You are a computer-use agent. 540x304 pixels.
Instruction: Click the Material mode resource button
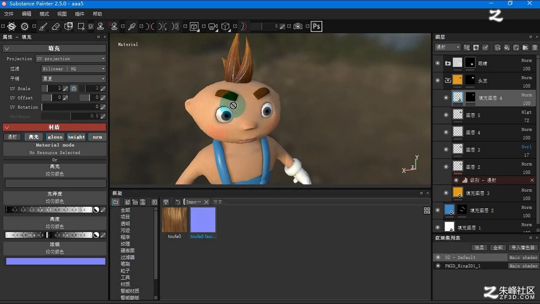(55, 149)
